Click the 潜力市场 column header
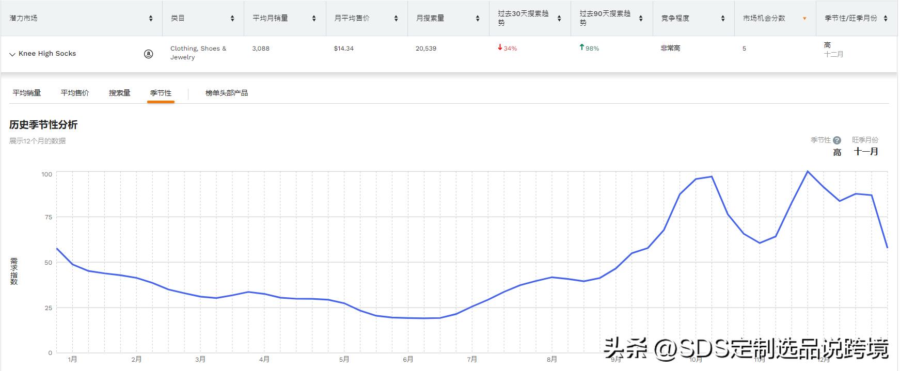This screenshot has height=371, width=900. click(23, 18)
